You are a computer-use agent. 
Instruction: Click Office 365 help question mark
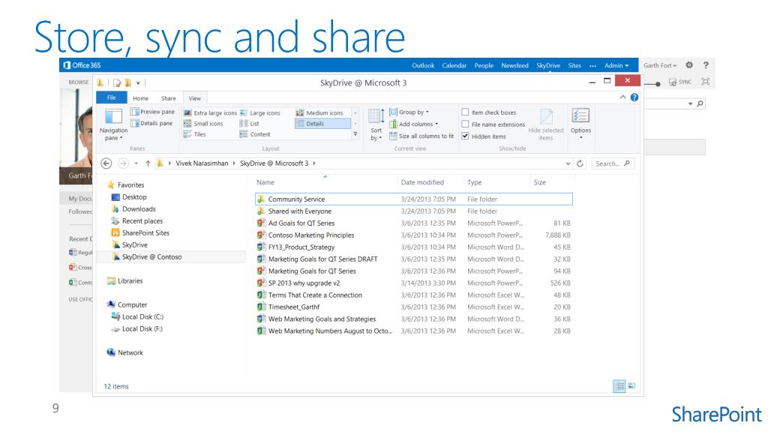(706, 65)
